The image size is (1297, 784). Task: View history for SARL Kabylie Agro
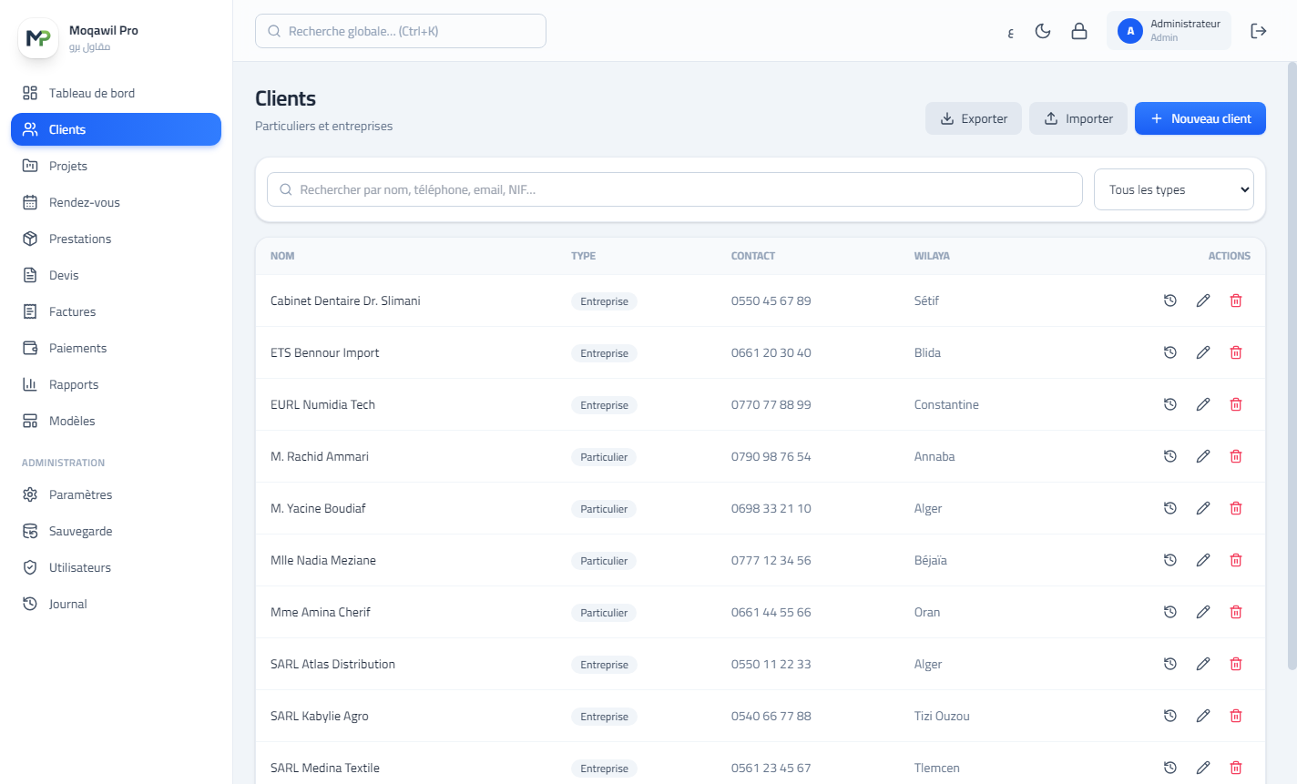click(x=1170, y=716)
